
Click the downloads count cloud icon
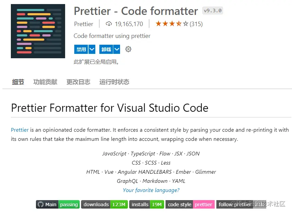(x=109, y=24)
